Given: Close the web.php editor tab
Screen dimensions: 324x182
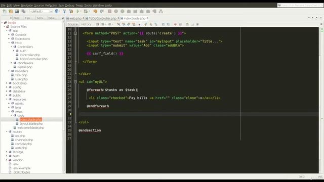Looking at the screenshot, I should coord(83,18).
